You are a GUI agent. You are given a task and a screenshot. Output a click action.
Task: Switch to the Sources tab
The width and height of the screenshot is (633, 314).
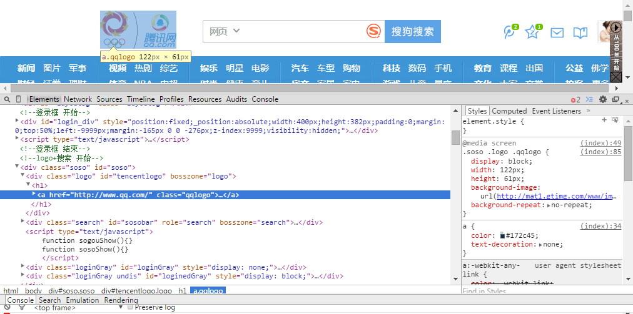point(109,99)
